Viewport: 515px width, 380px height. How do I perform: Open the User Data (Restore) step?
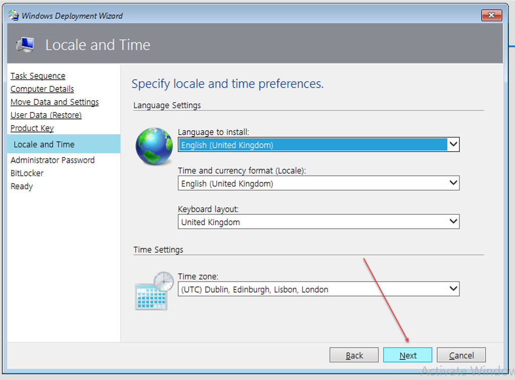(46, 115)
